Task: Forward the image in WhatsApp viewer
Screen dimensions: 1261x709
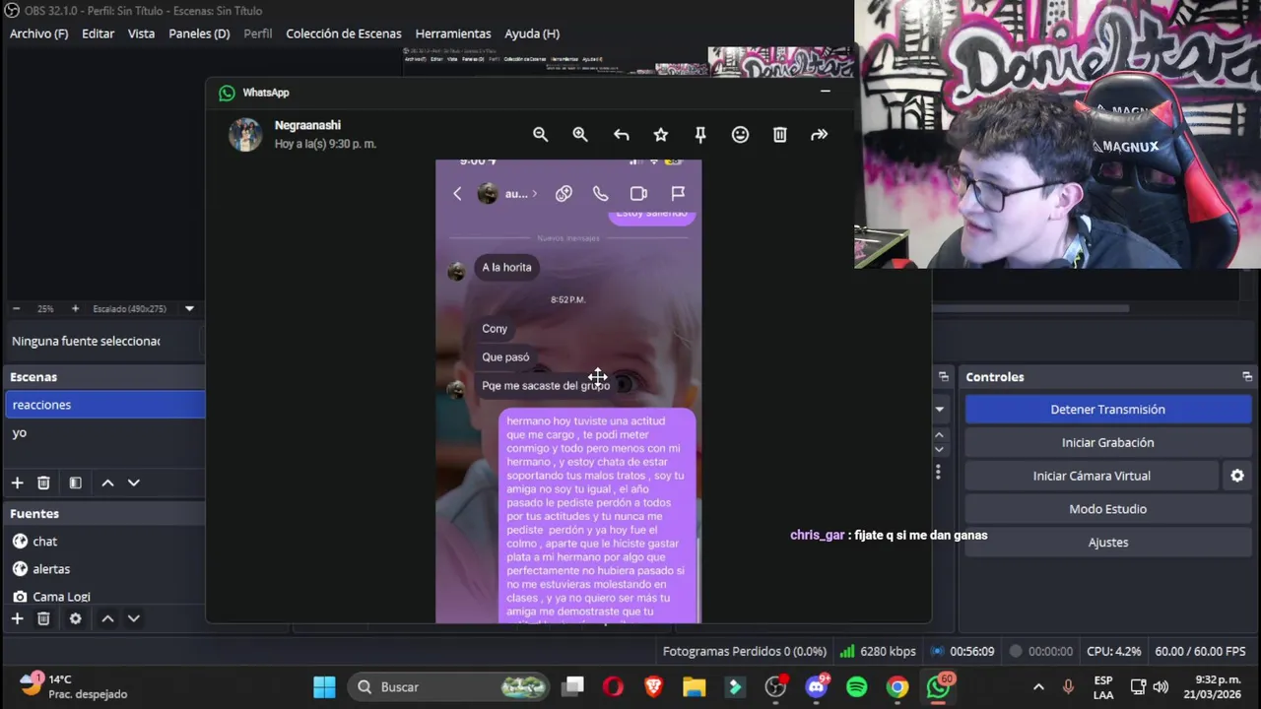Action: [819, 135]
